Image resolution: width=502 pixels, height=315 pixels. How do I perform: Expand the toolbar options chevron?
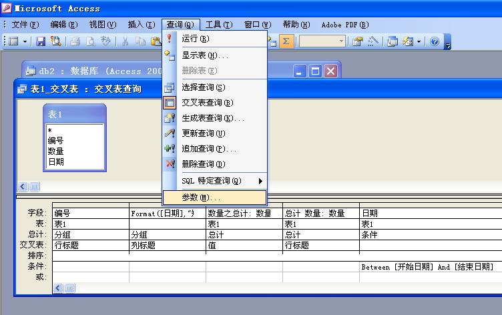pos(447,42)
